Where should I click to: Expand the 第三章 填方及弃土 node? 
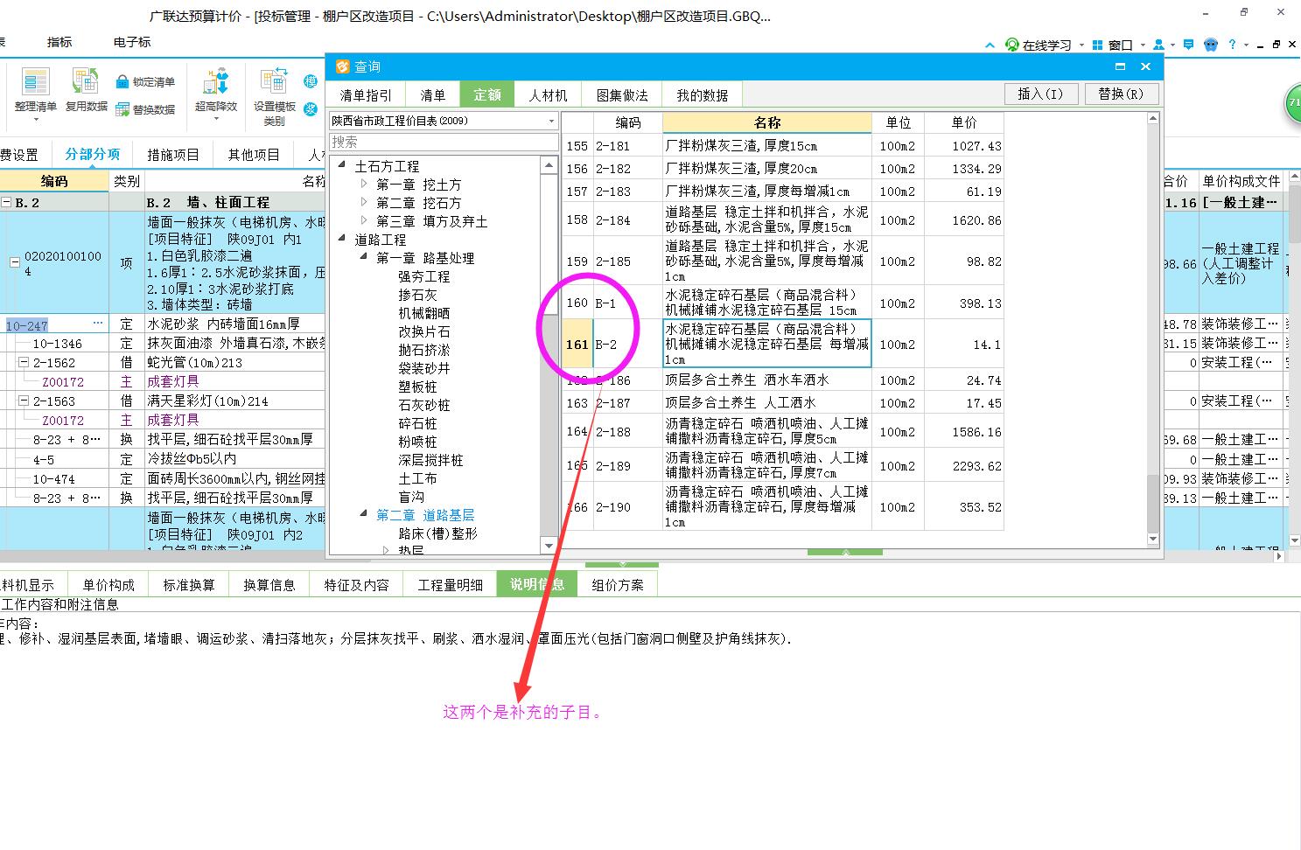pyautogui.click(x=365, y=220)
